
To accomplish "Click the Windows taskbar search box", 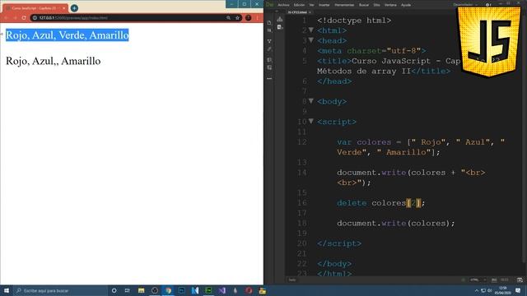I will pos(60,290).
